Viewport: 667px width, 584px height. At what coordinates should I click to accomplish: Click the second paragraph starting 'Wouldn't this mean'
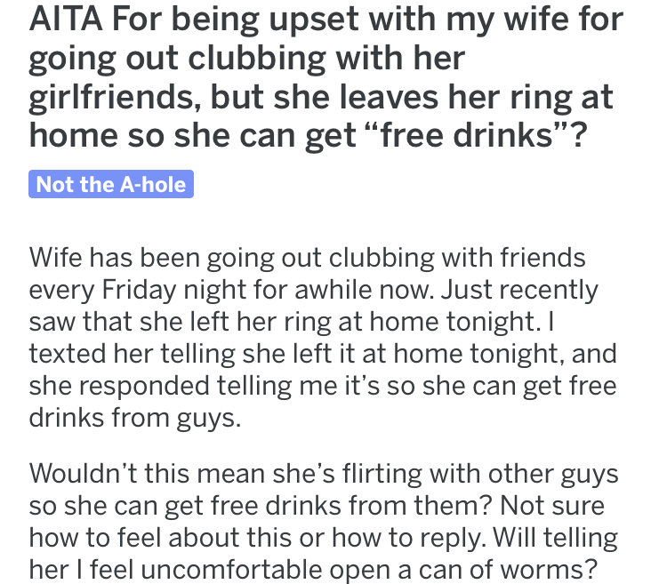324,522
